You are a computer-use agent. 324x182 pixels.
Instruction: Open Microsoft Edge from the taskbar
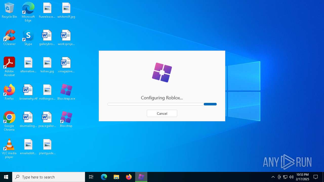(x=104, y=177)
